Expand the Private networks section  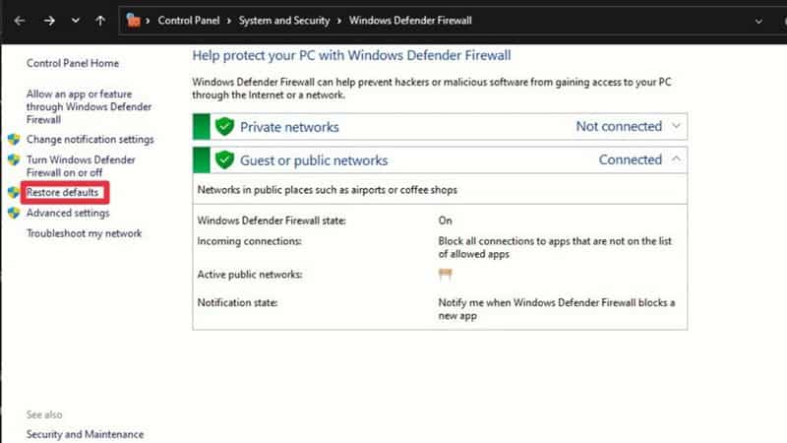click(675, 126)
